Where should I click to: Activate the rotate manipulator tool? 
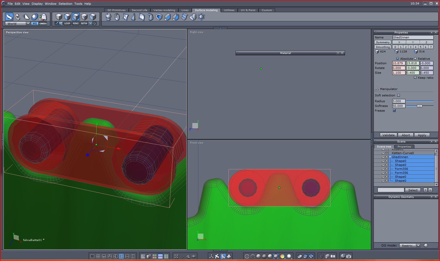[17, 17]
